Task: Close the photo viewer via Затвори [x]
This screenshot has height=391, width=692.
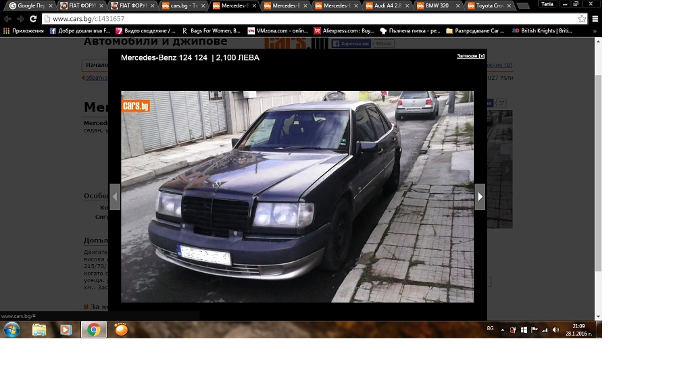Action: point(470,56)
